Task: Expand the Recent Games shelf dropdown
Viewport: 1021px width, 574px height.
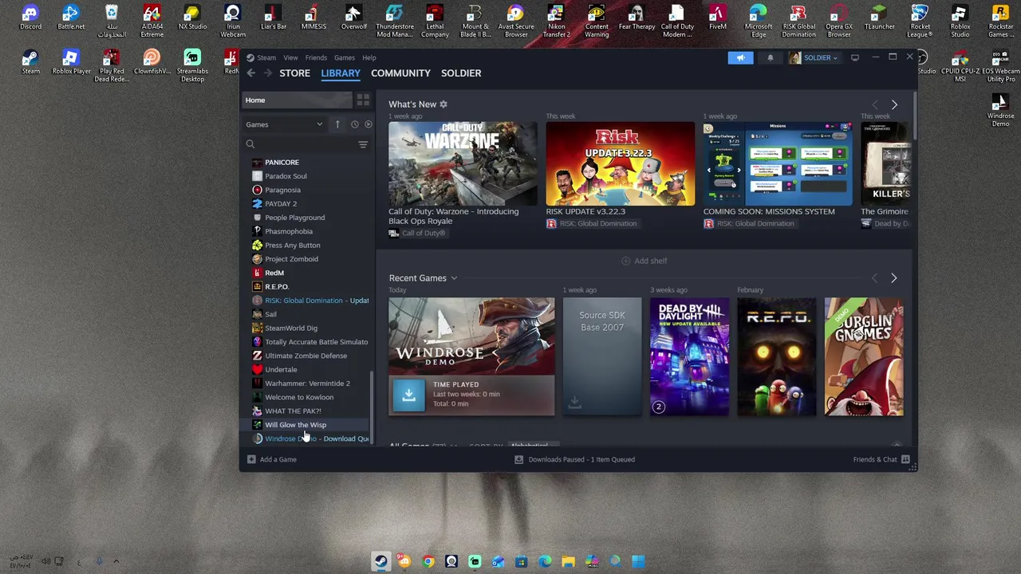Action: 454,278
